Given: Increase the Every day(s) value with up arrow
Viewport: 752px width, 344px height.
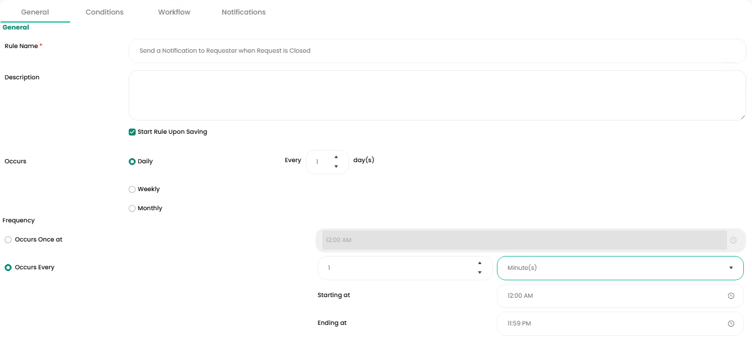Looking at the screenshot, I should 336,157.
